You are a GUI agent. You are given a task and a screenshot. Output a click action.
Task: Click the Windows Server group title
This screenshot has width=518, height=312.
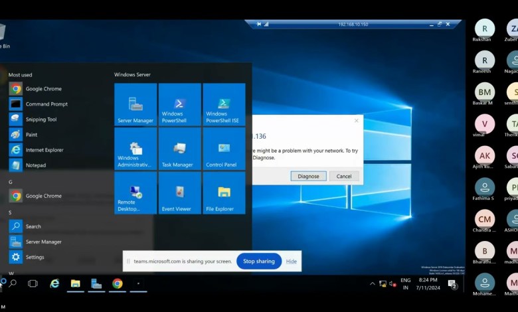(132, 74)
